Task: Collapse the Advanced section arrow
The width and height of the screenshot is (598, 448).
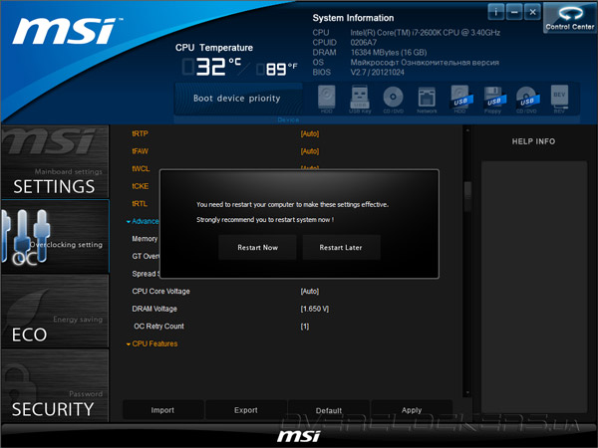Action: click(129, 222)
